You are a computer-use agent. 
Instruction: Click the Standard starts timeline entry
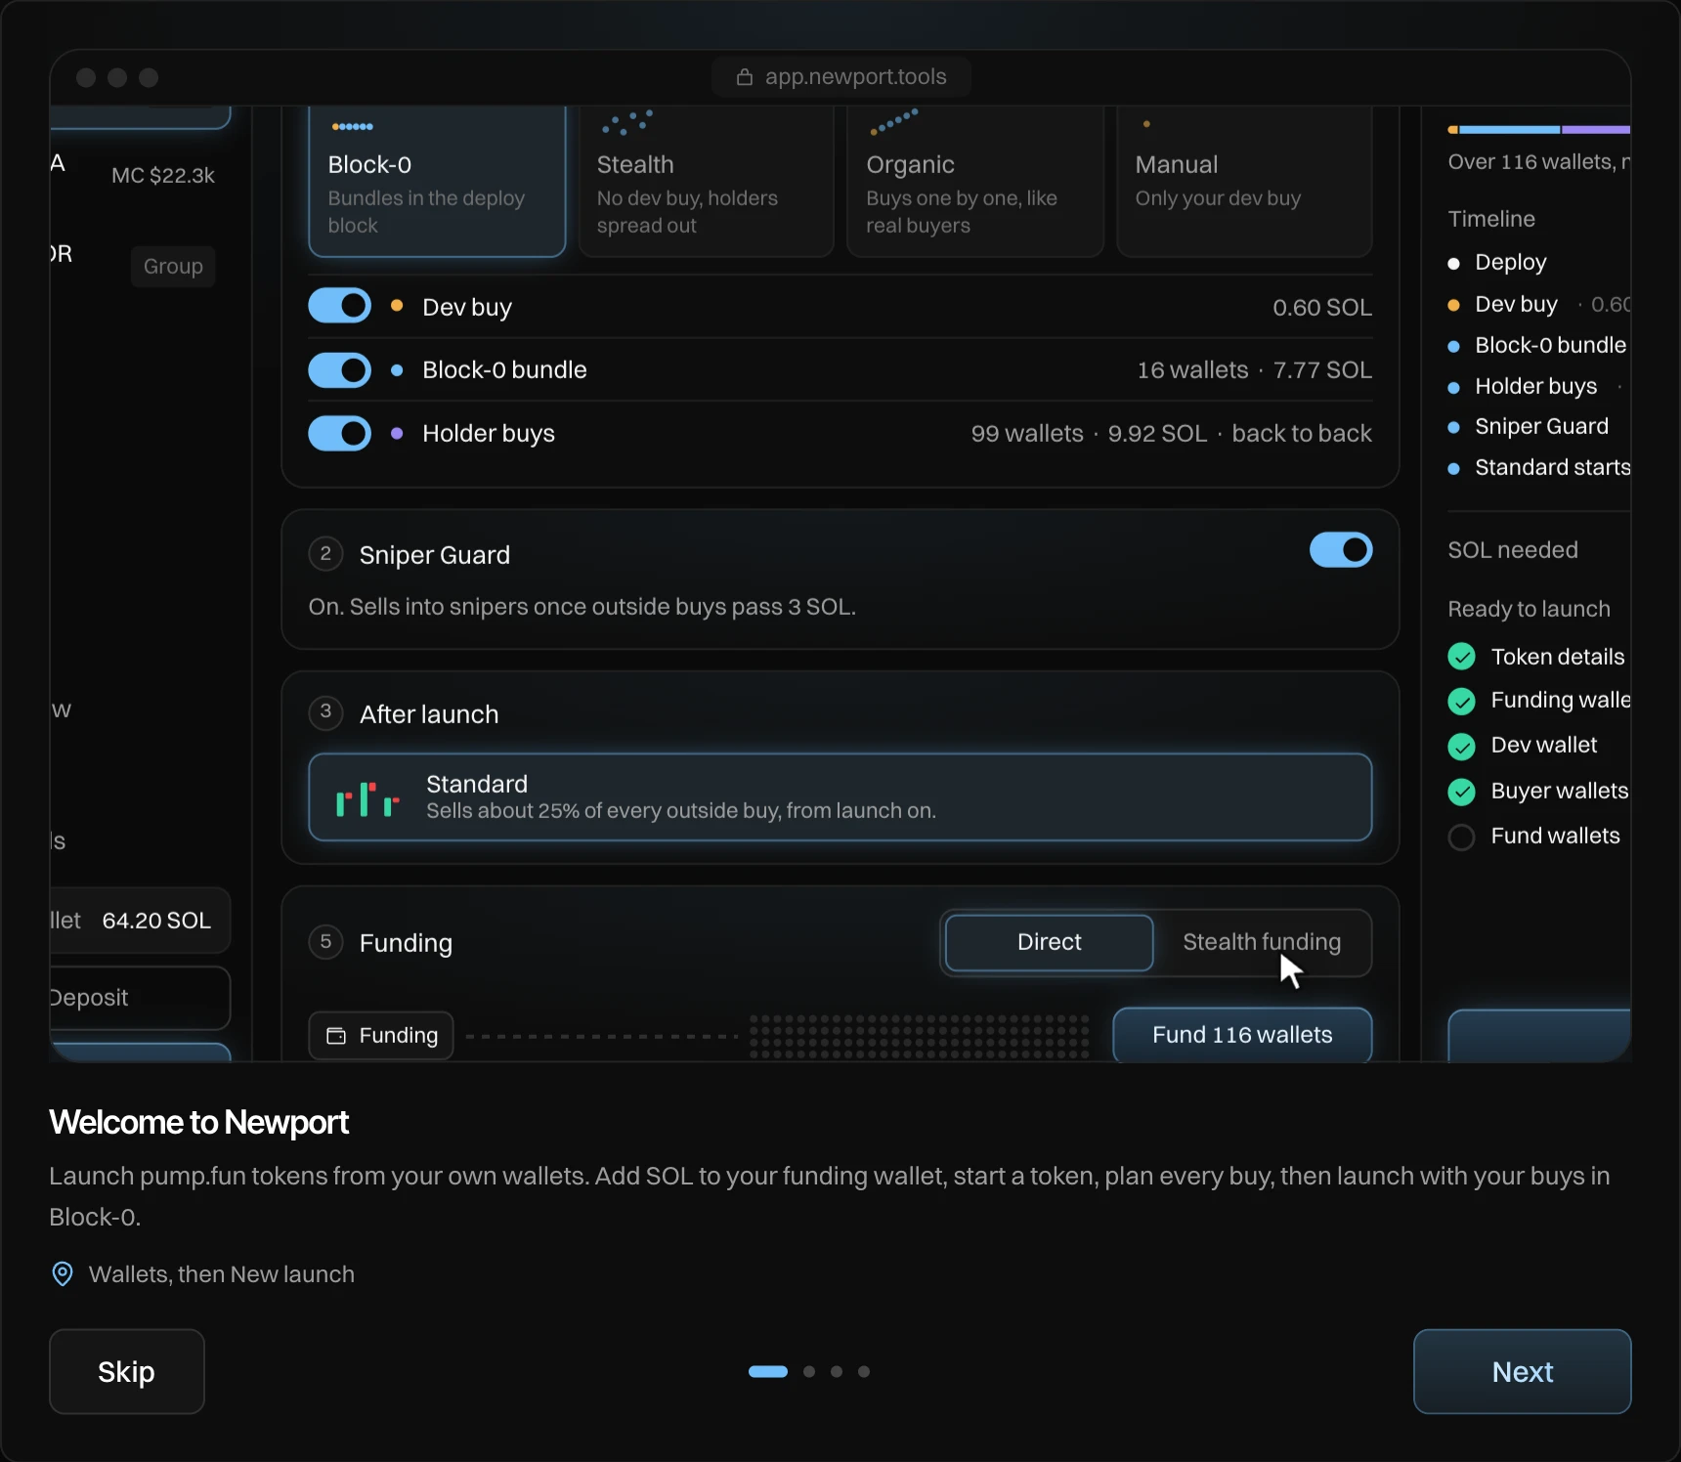click(x=1539, y=468)
